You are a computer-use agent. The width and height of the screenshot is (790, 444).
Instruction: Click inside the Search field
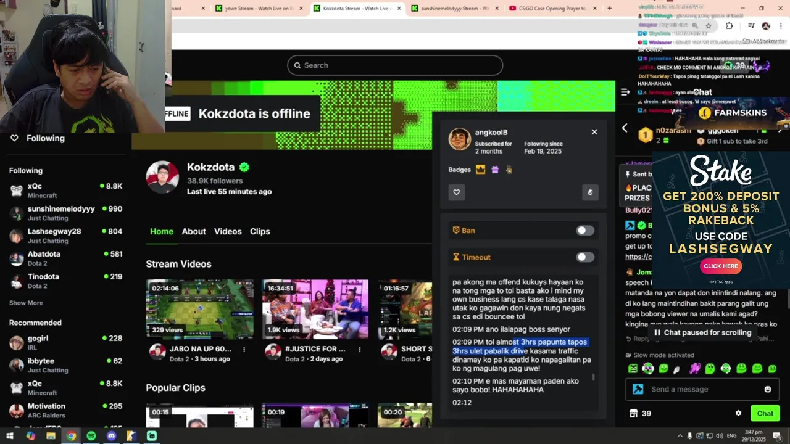coord(395,65)
